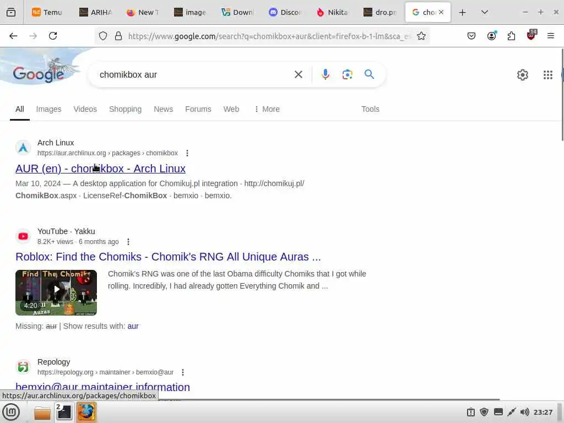Open Google quick settings gear
Screen dimensions: 564x423
[x=522, y=75]
